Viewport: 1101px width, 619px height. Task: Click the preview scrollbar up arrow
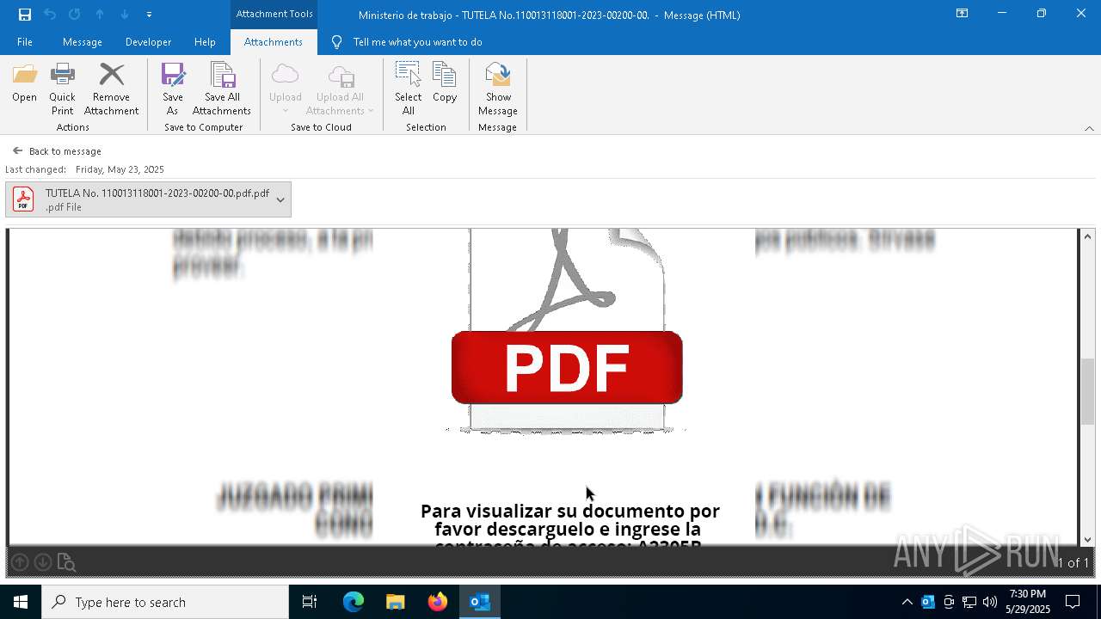point(1087,236)
